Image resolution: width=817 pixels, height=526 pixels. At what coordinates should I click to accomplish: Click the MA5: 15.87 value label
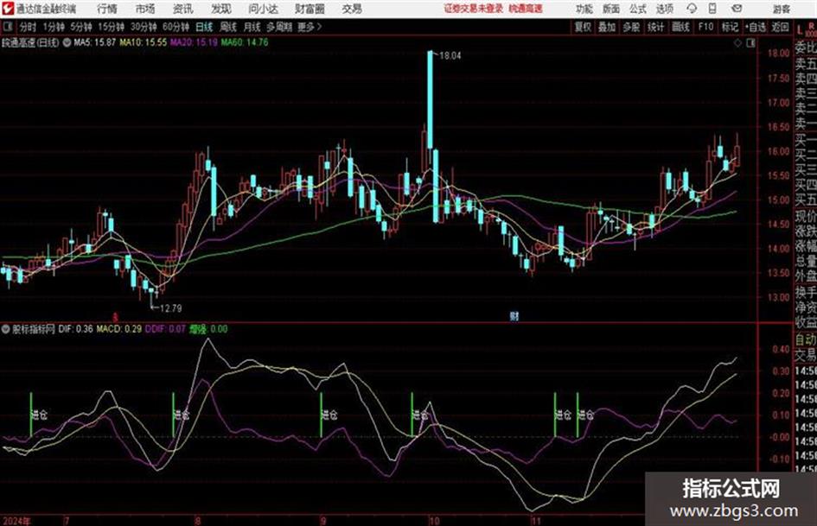94,42
